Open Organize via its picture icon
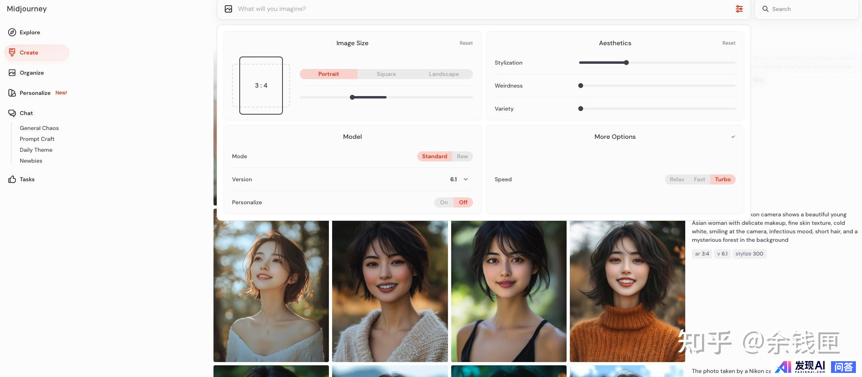Screen dimensions: 862x377 (12, 73)
